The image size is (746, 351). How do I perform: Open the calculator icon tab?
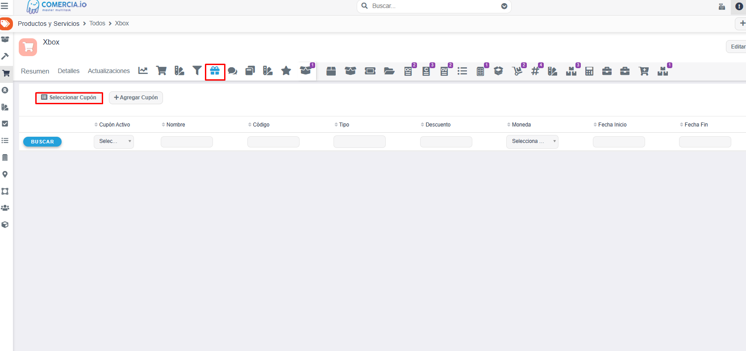589,71
